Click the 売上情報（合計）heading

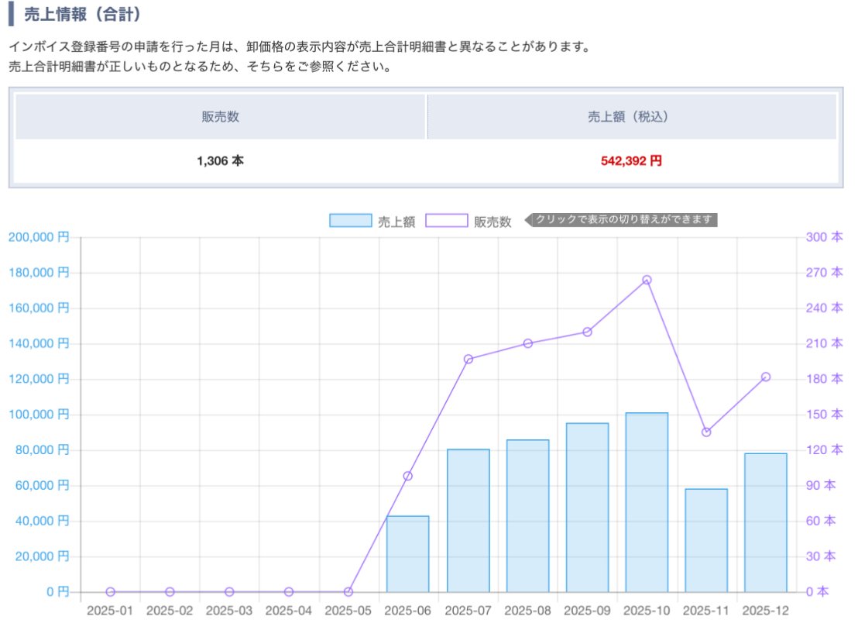(x=82, y=14)
